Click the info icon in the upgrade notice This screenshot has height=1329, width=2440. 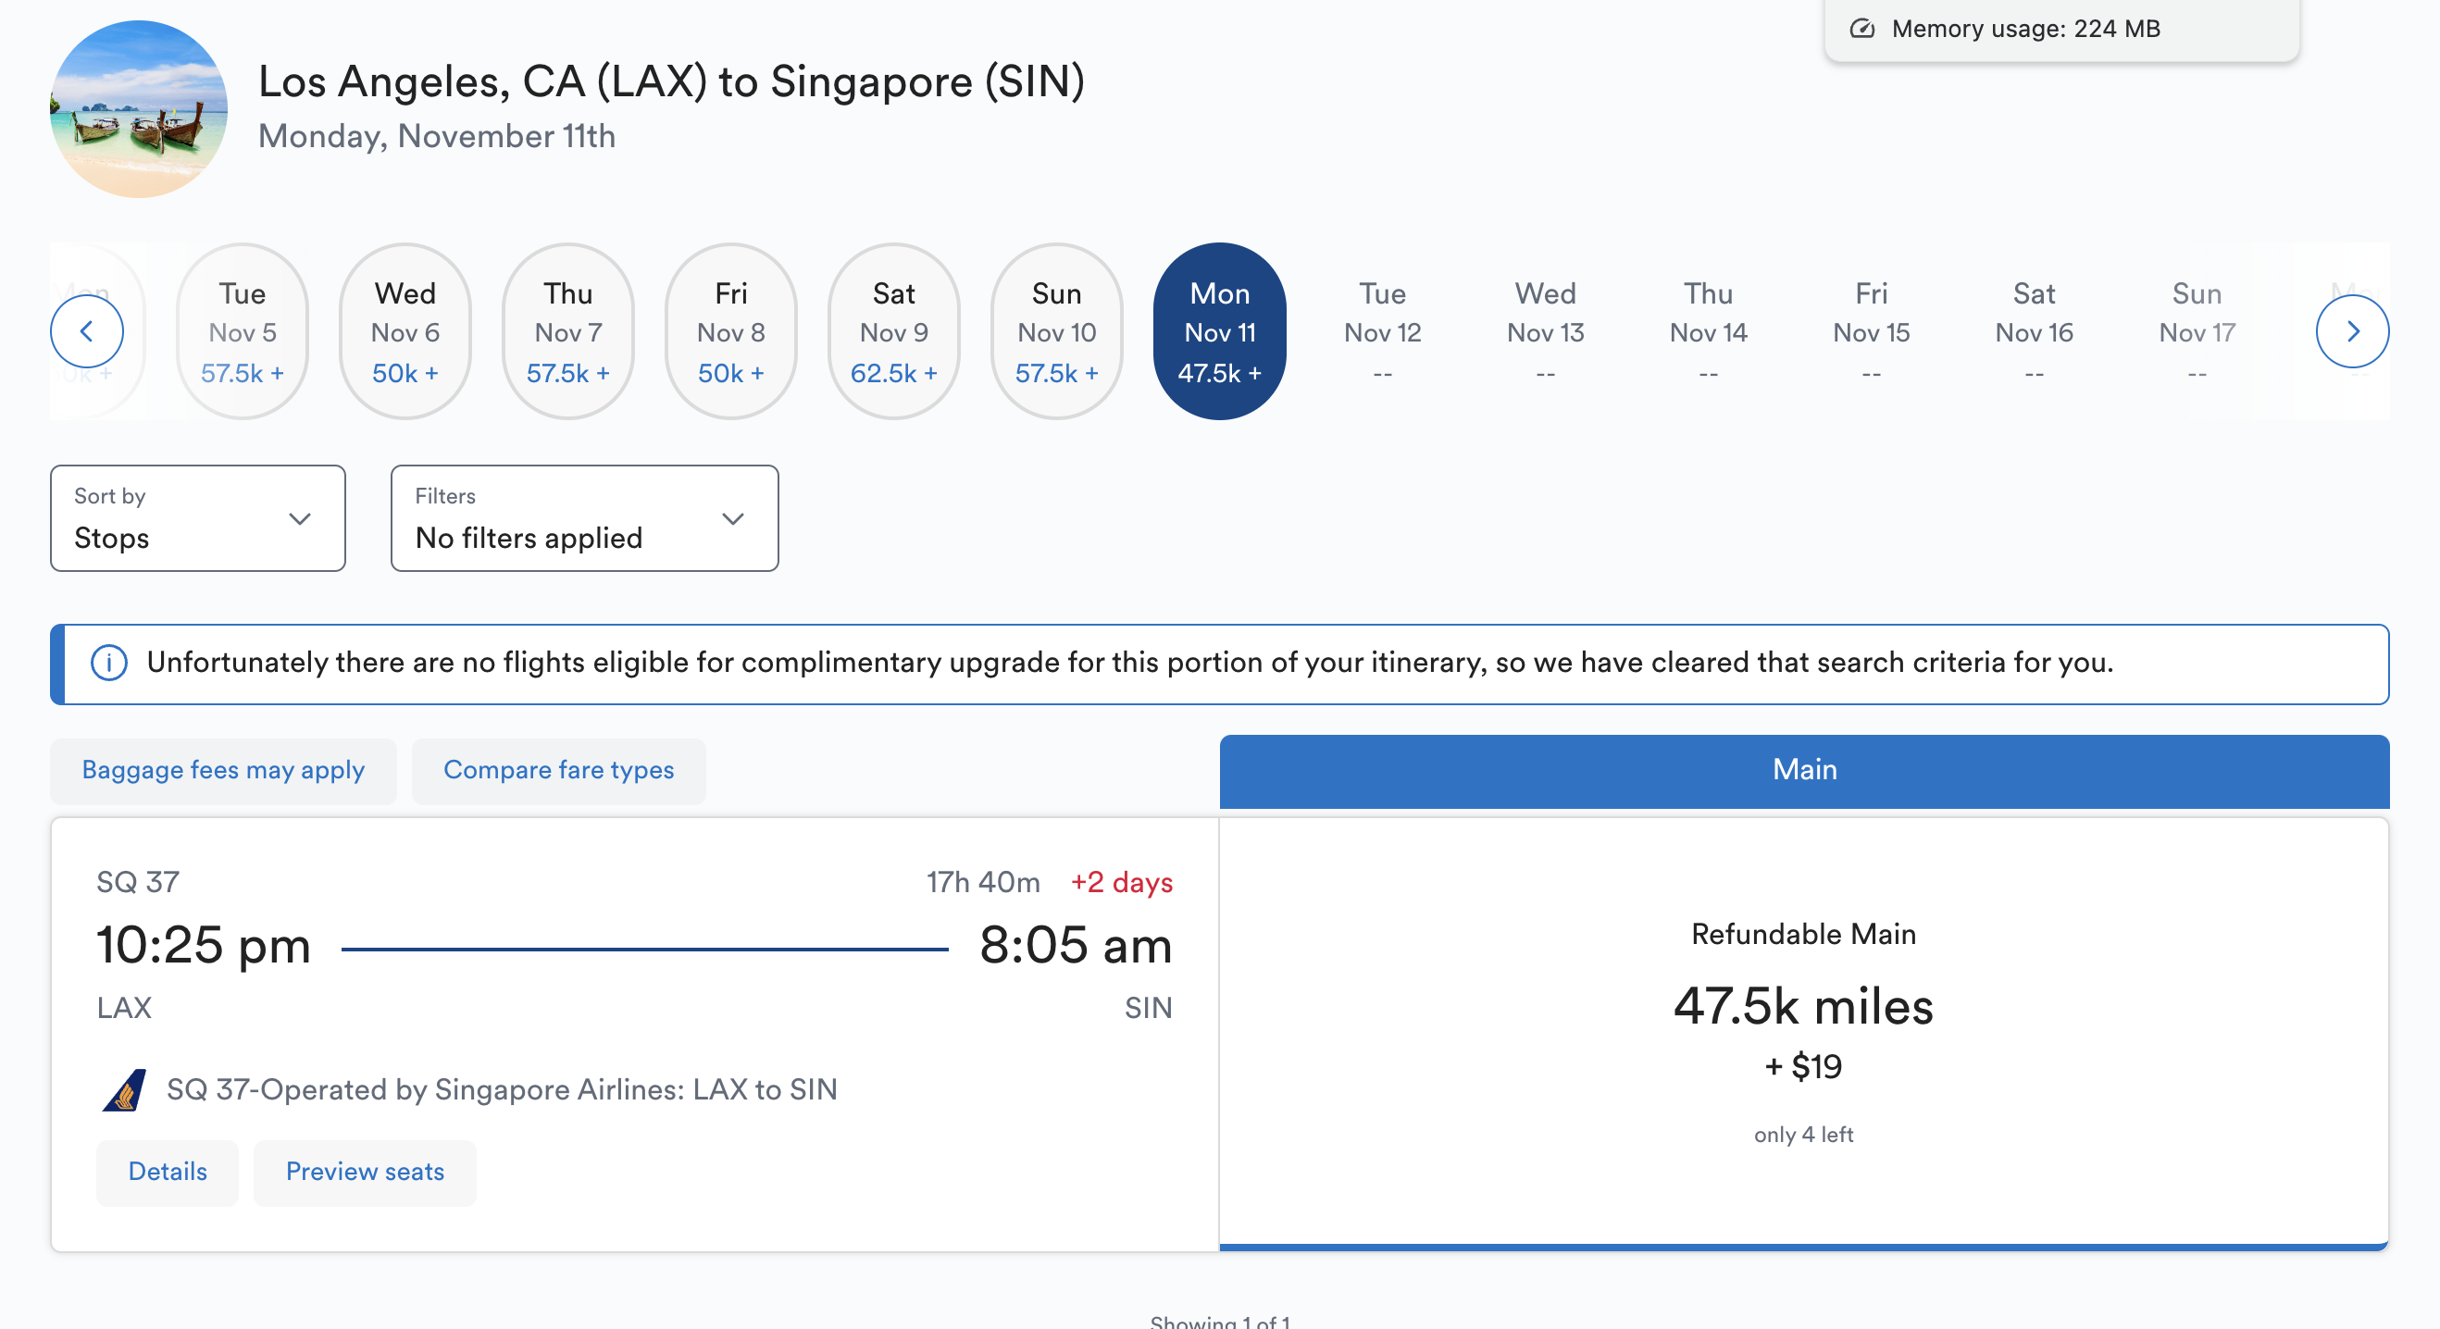pyautogui.click(x=109, y=663)
